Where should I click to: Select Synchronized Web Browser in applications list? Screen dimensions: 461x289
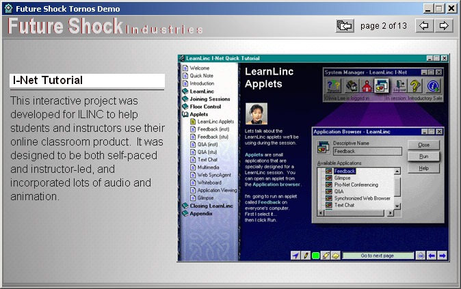pyautogui.click(x=363, y=198)
